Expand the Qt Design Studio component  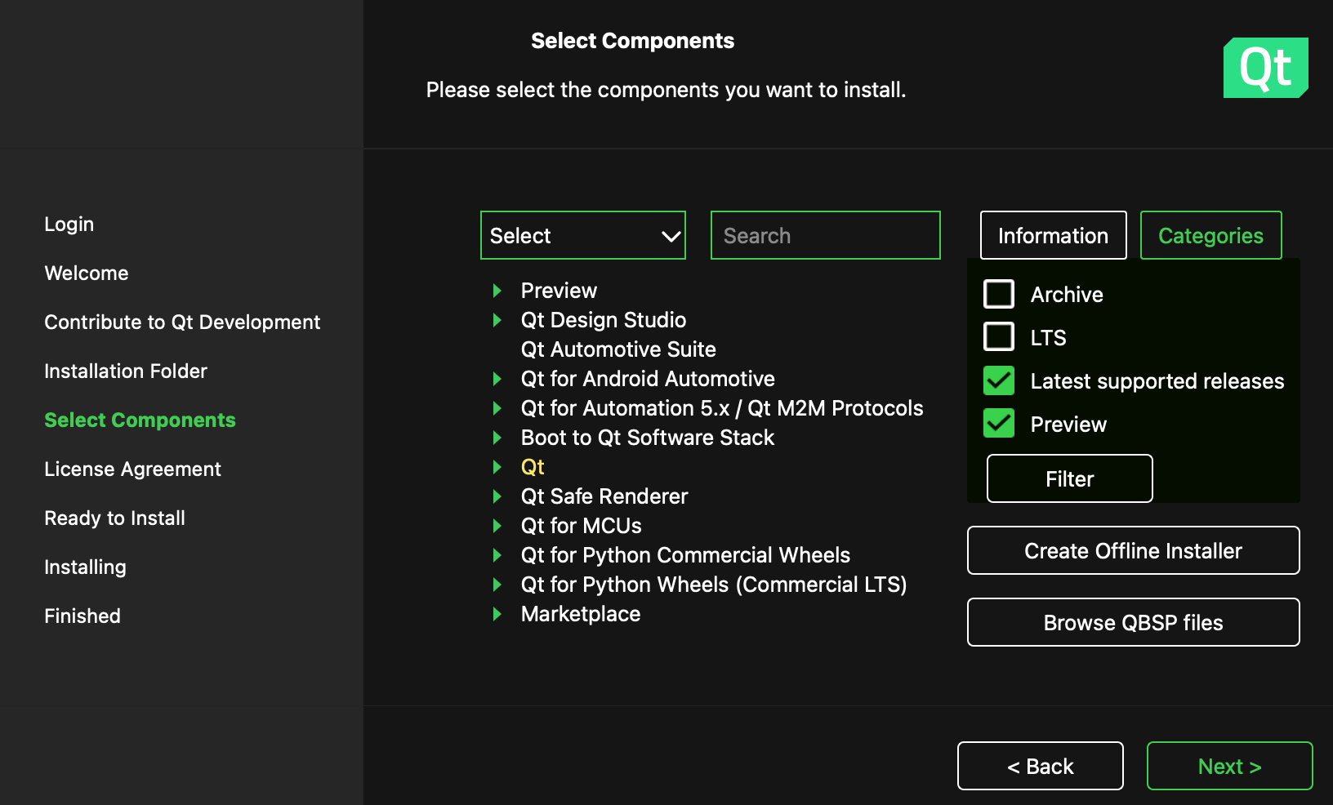click(497, 320)
